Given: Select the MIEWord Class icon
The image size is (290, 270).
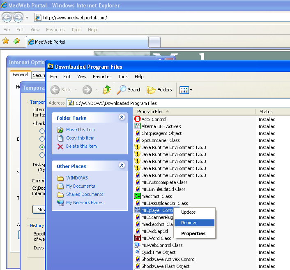Looking at the screenshot, I should [x=138, y=238].
